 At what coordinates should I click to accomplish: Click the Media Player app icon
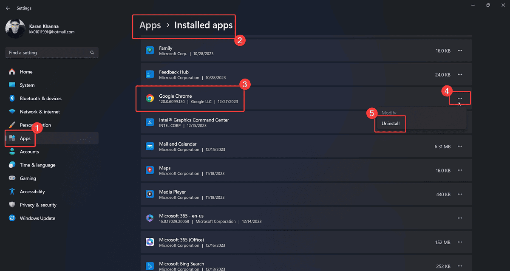pos(150,194)
